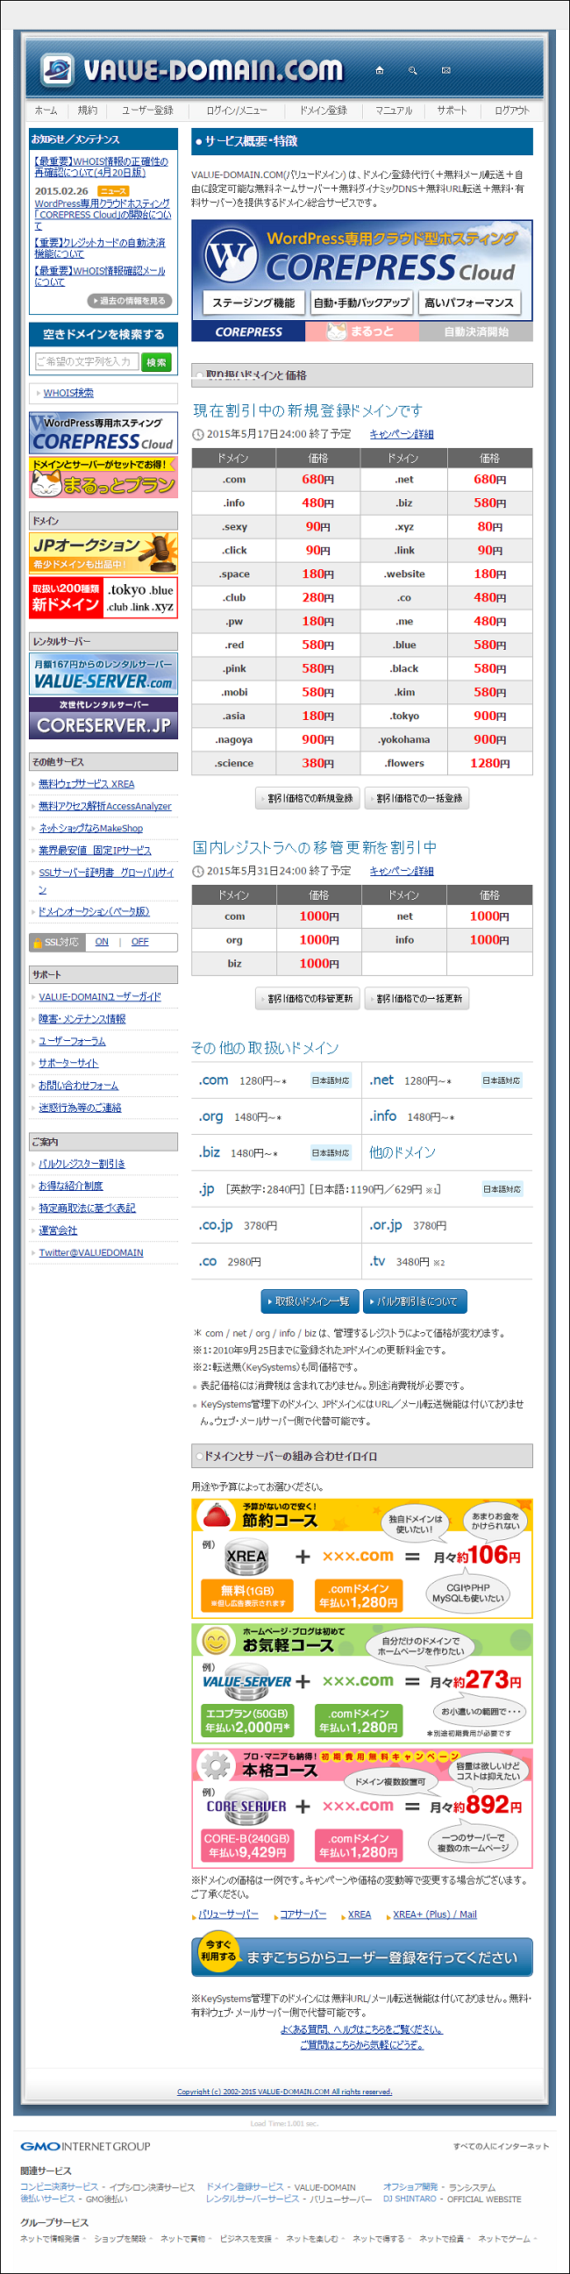Image resolution: width=570 pixels, height=2274 pixels.
Task: Select COREPRESS tab under main banner
Action: (x=249, y=331)
